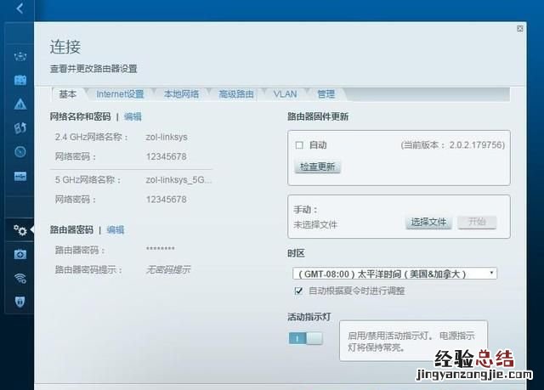The height and width of the screenshot is (390, 544).
Task: Click the 2.4 GHz name zol-linksys
Action: (167, 137)
